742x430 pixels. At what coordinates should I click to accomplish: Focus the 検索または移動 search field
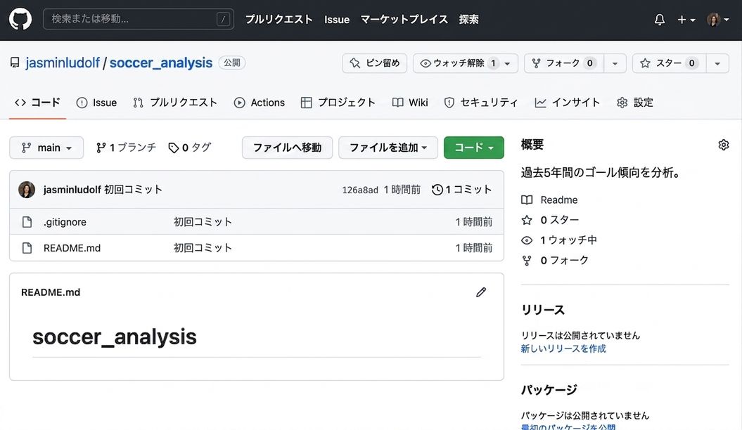click(138, 19)
